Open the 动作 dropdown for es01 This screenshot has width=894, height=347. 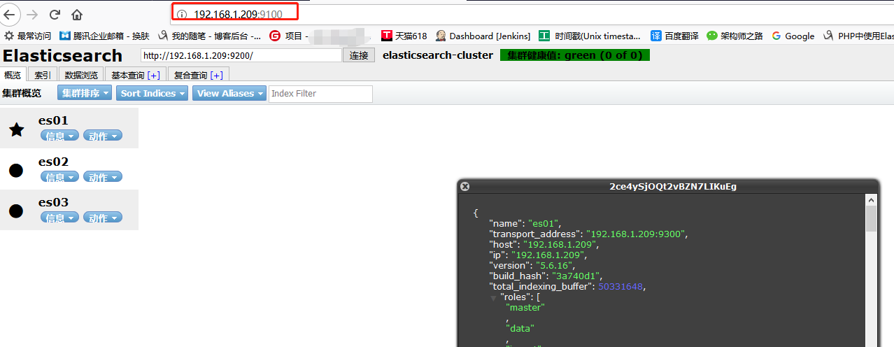(102, 136)
